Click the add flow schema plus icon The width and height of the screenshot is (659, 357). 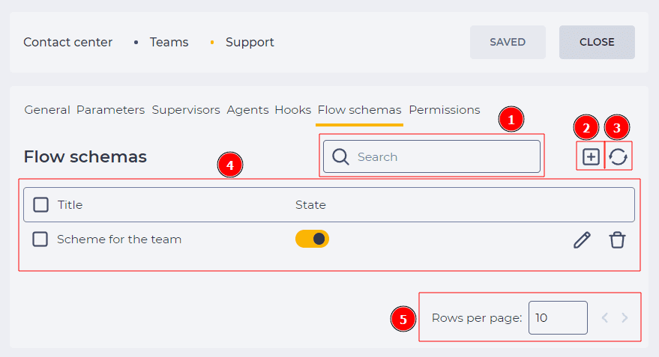591,157
